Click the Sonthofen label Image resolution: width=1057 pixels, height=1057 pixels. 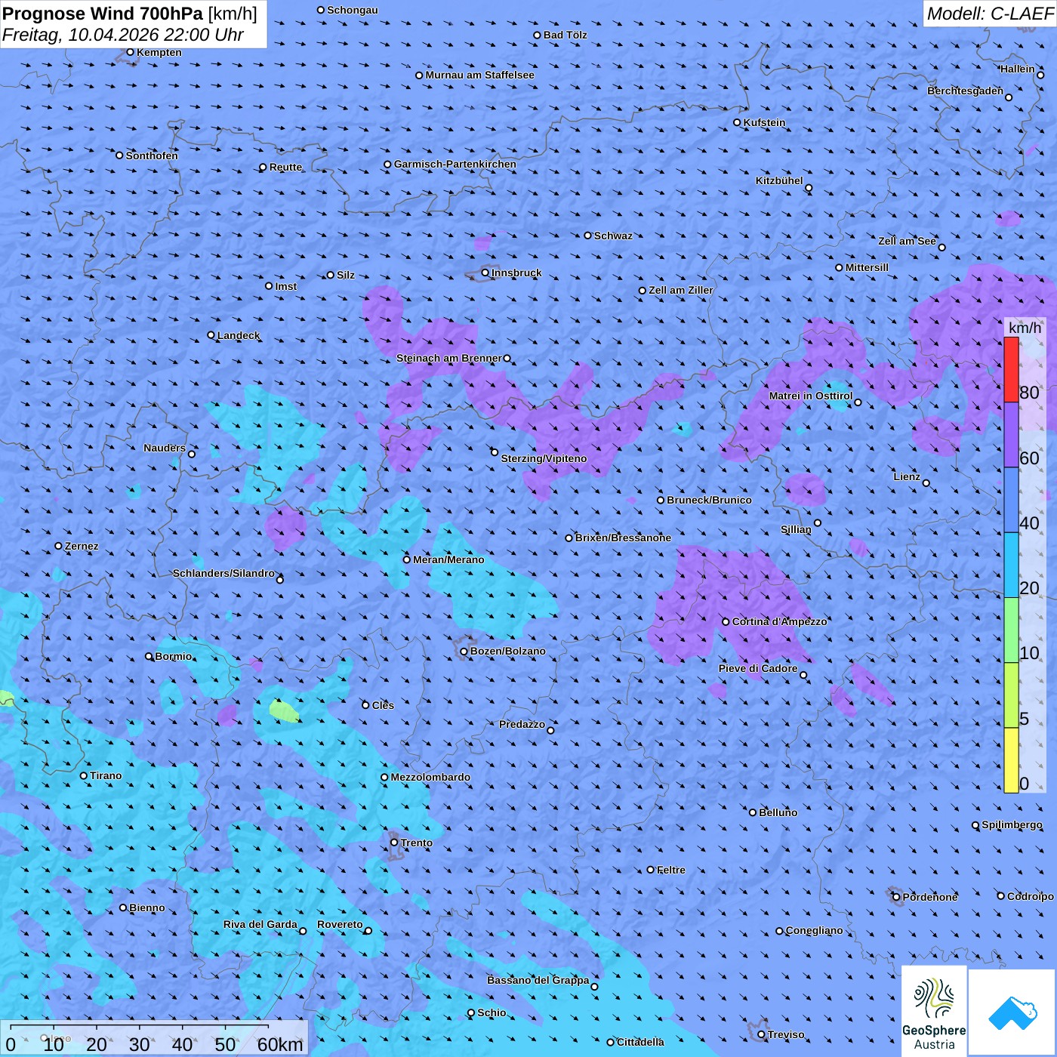point(152,156)
